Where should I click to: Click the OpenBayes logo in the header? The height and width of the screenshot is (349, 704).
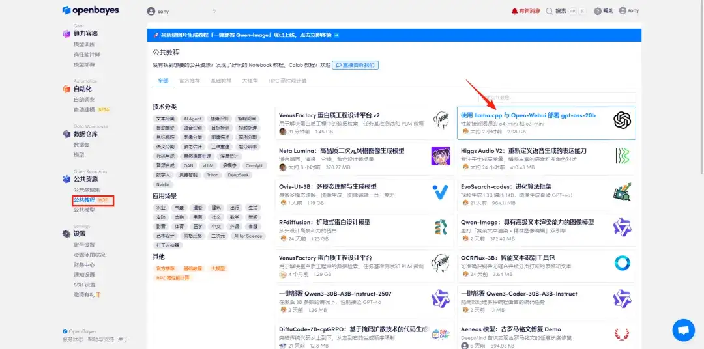click(90, 10)
